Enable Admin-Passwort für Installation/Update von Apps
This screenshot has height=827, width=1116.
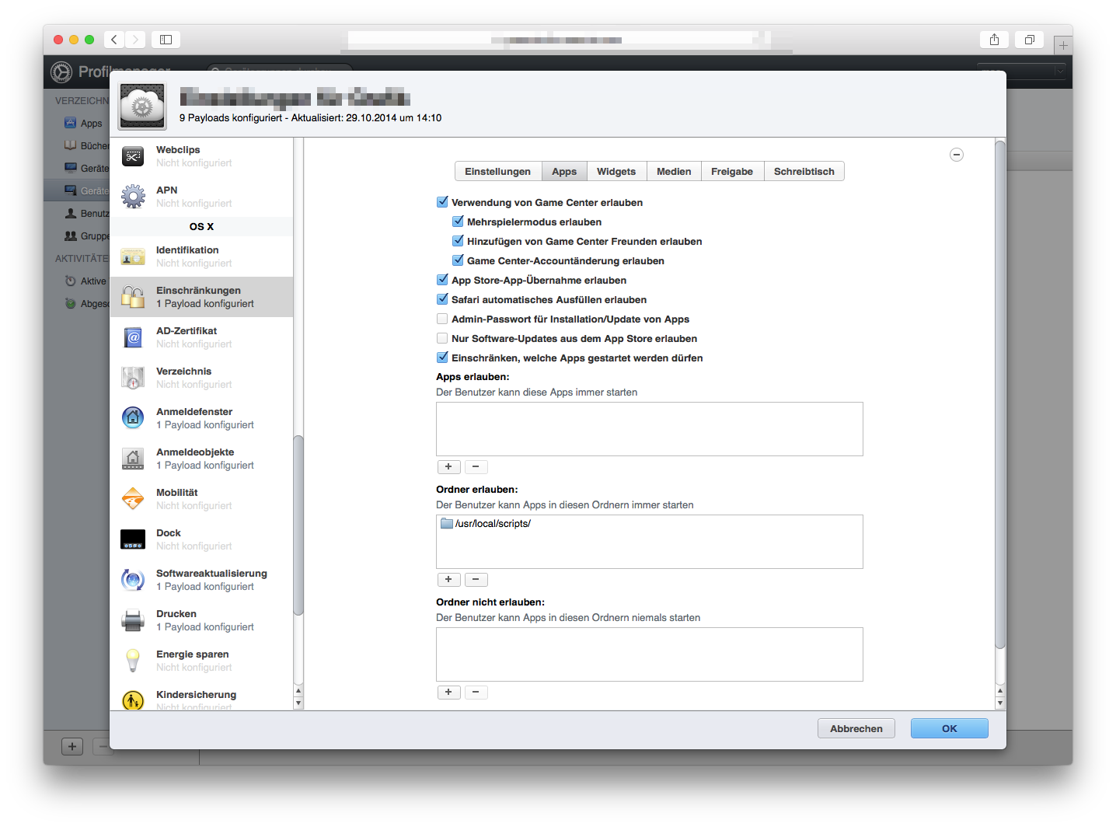tap(442, 319)
